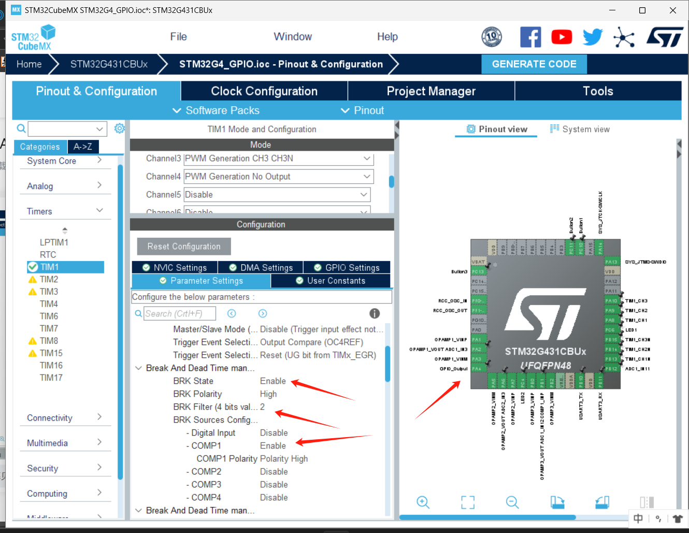Go to previous parameter search result
The image size is (689, 533).
click(232, 313)
